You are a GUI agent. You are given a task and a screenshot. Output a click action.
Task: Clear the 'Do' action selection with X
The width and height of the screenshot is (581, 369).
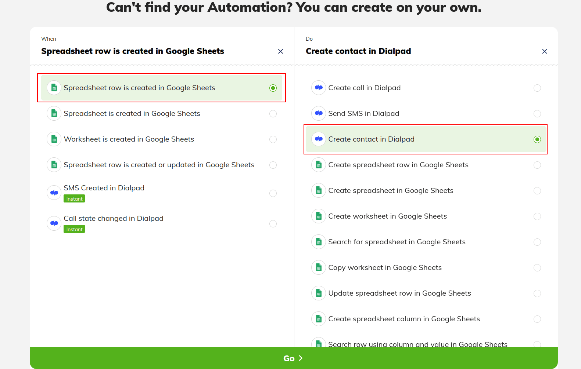(545, 51)
